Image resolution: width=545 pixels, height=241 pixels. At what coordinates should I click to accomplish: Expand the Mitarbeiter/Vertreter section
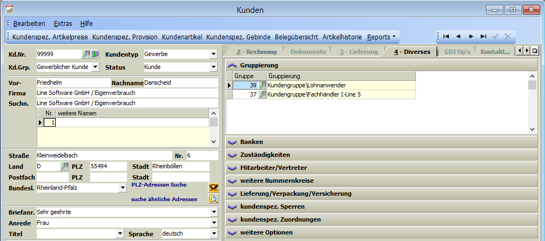[x=232, y=168]
